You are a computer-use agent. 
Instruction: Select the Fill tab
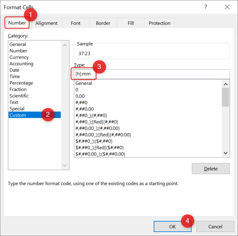[130, 23]
